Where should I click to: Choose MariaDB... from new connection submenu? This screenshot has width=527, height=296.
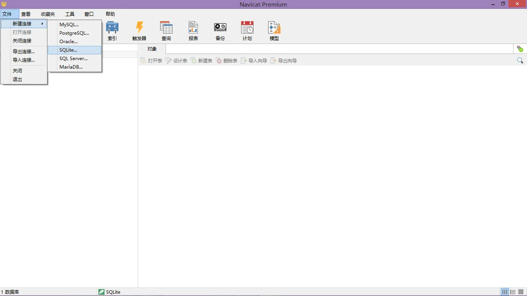[x=74, y=67]
